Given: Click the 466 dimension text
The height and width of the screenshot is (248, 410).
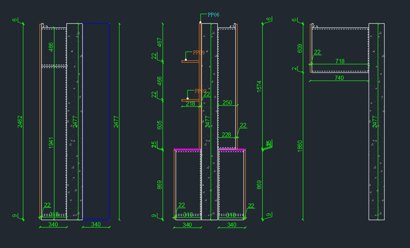Looking at the screenshot, I should point(160,81).
